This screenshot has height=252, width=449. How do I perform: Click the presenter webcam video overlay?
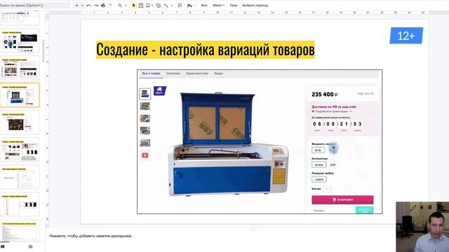pyautogui.click(x=422, y=227)
